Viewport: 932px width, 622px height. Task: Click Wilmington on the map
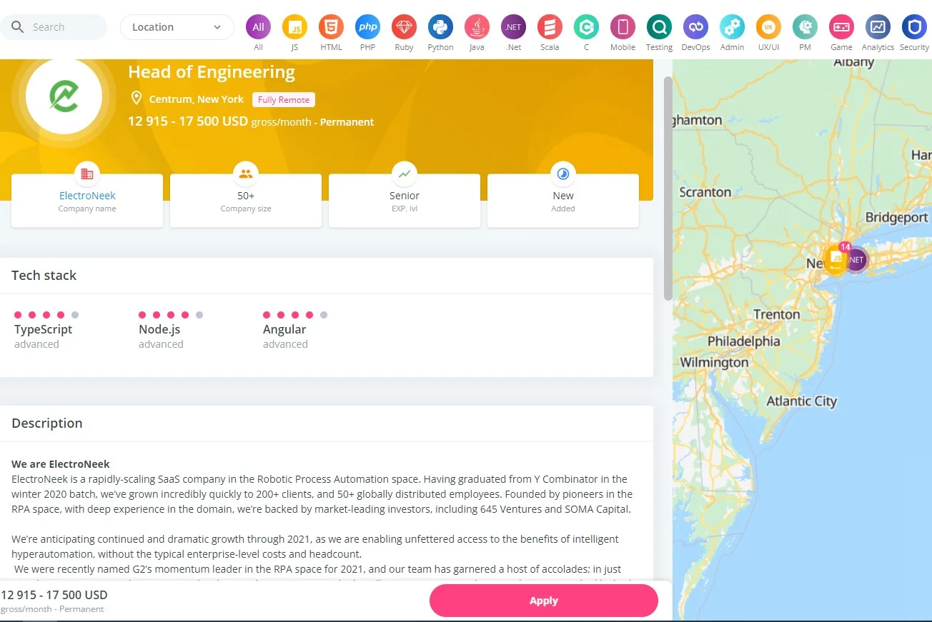tap(714, 363)
